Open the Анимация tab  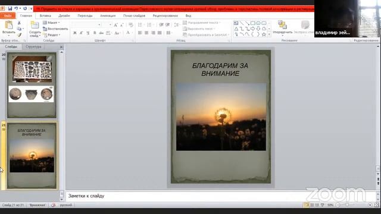[x=108, y=15]
